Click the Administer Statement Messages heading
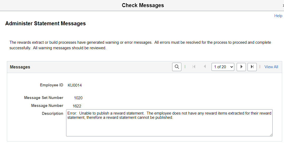Image resolution: width=284 pixels, height=143 pixels. click(x=45, y=23)
